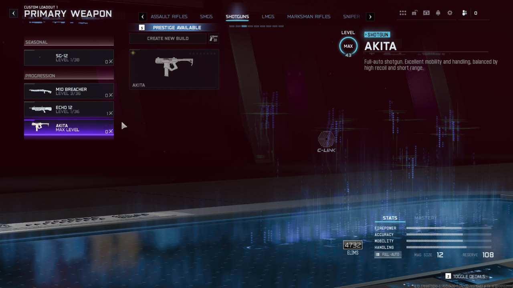Click the Handling stat bar
513x288 pixels.
tap(449, 247)
